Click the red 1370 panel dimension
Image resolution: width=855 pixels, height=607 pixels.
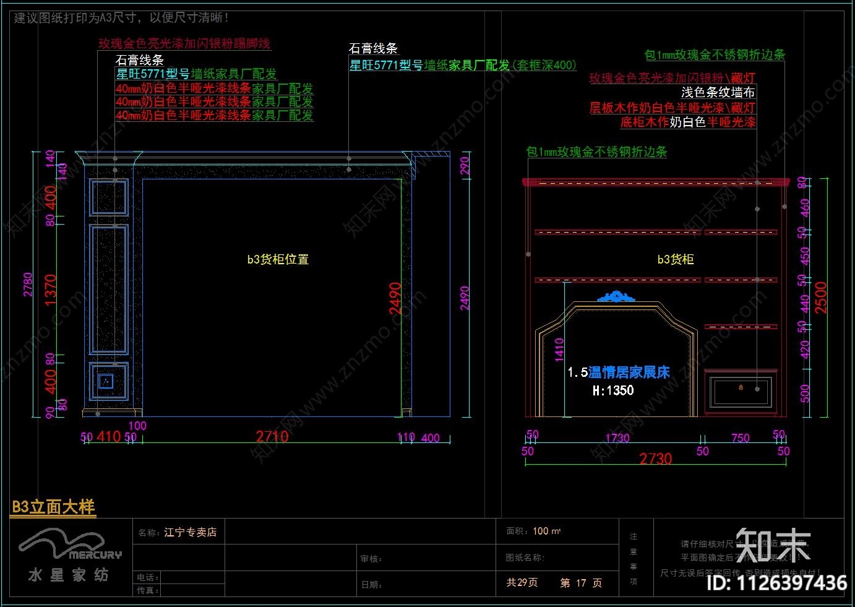(x=51, y=290)
